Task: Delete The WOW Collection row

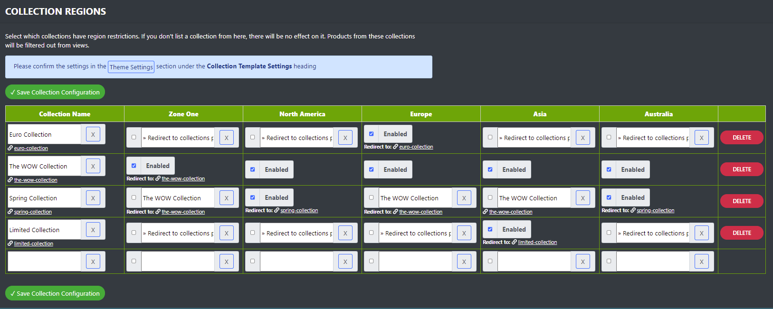Action: (742, 169)
